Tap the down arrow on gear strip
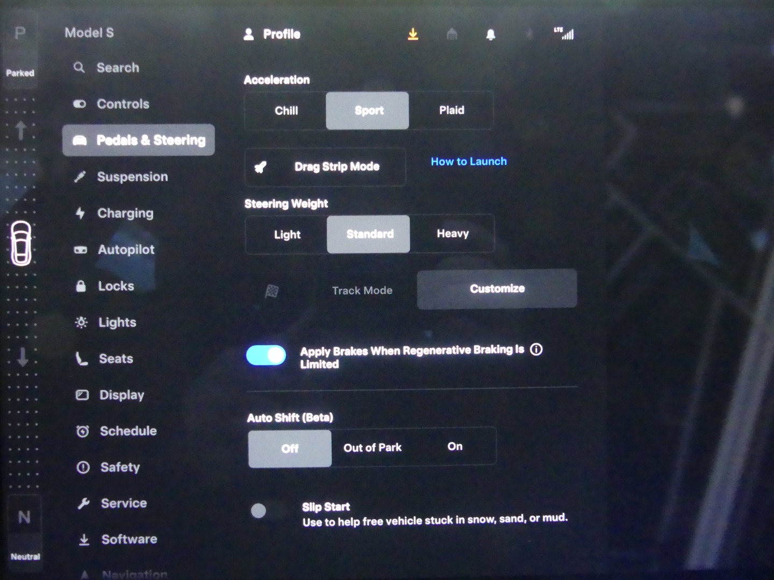This screenshot has width=774, height=580. pyautogui.click(x=23, y=357)
